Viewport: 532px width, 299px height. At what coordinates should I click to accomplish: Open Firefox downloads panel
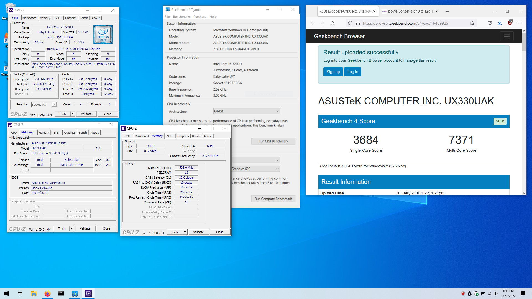pos(500,23)
